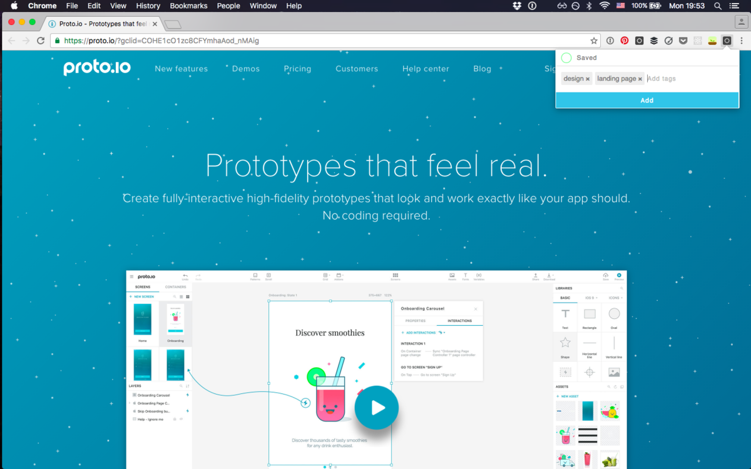Click the Wi-Fi status icon

[x=605, y=6]
